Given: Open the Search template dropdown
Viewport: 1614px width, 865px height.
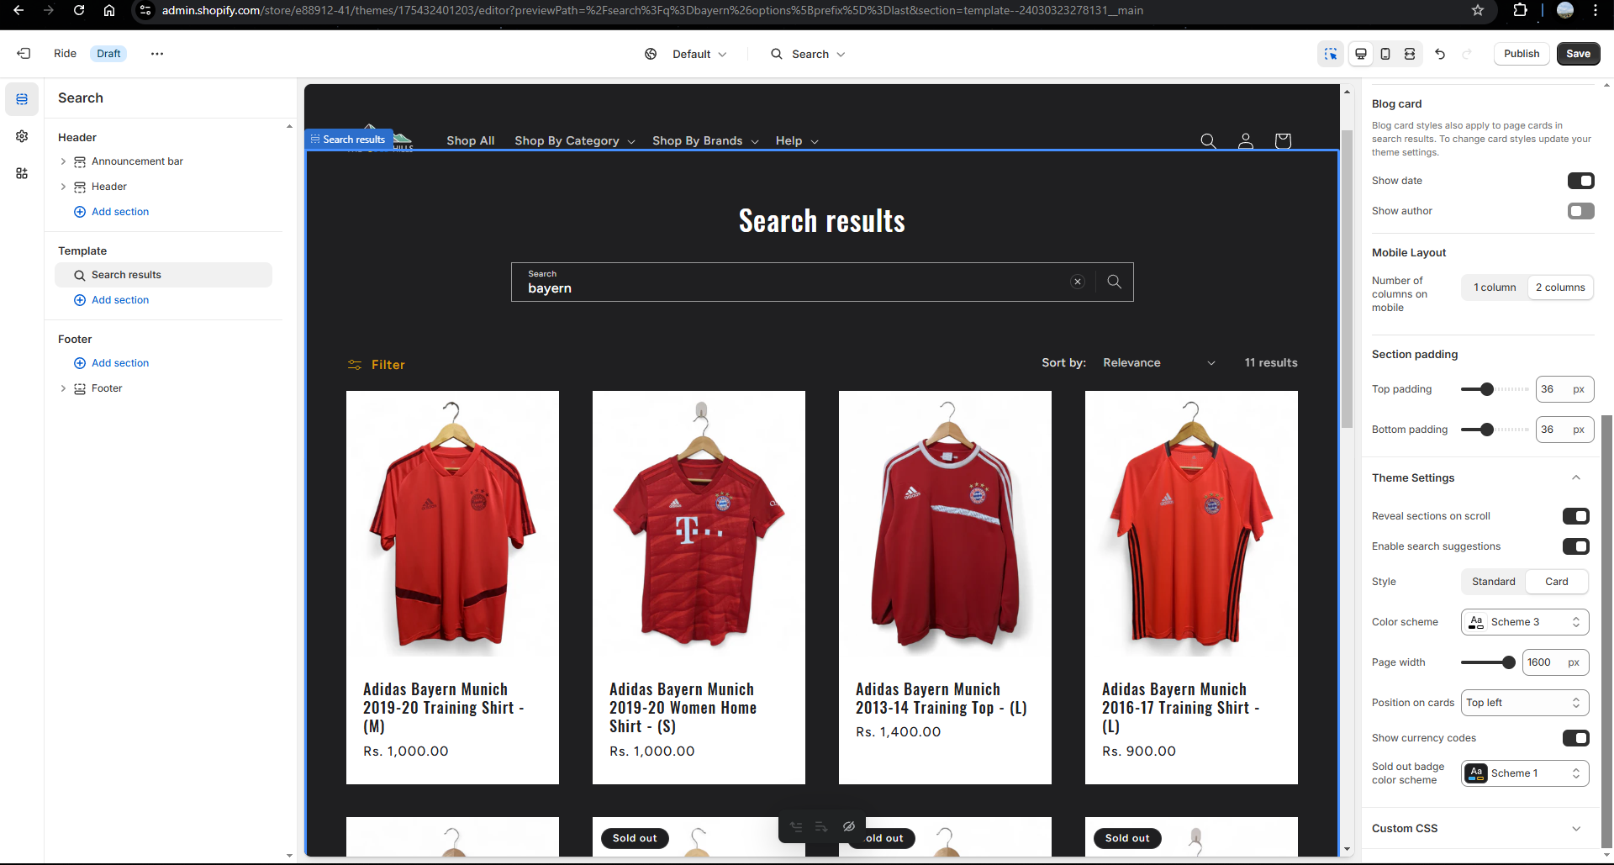Looking at the screenshot, I should pos(809,54).
